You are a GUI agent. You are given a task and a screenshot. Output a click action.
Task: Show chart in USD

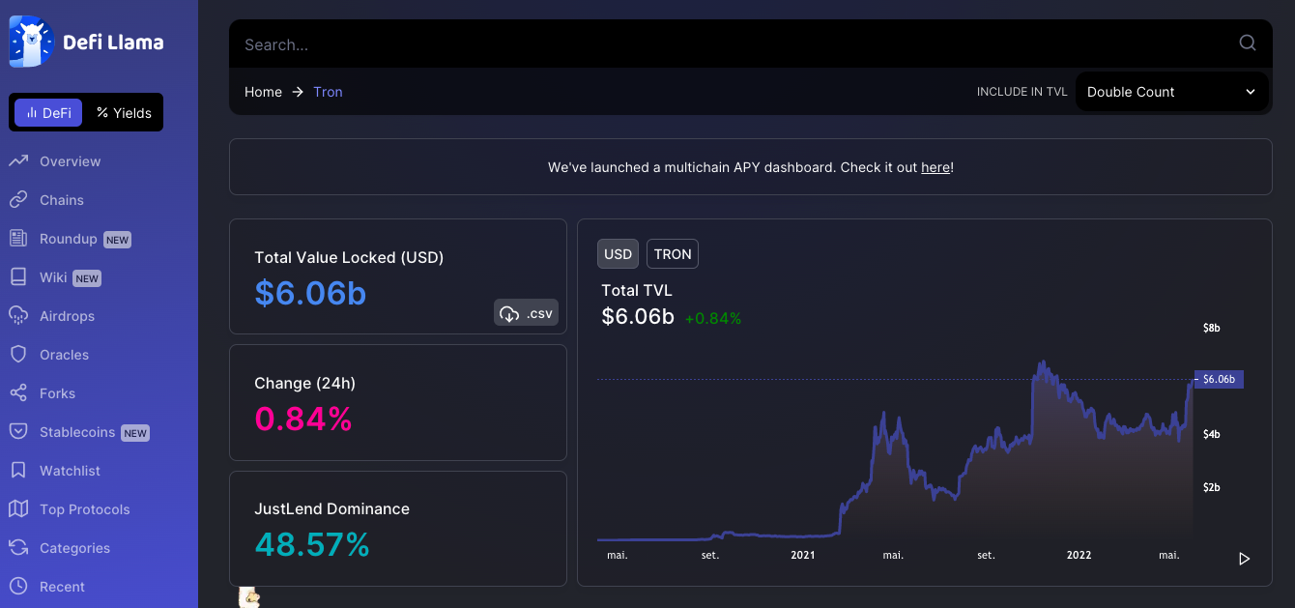point(618,254)
